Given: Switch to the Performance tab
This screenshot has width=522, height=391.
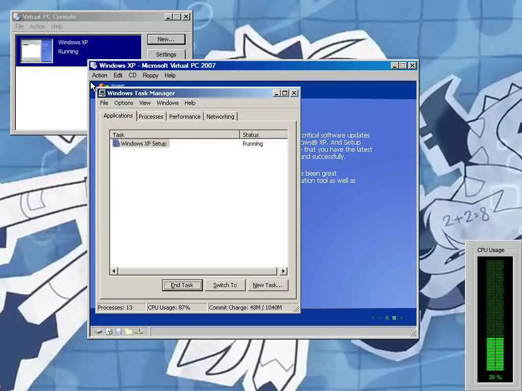Looking at the screenshot, I should click(185, 117).
